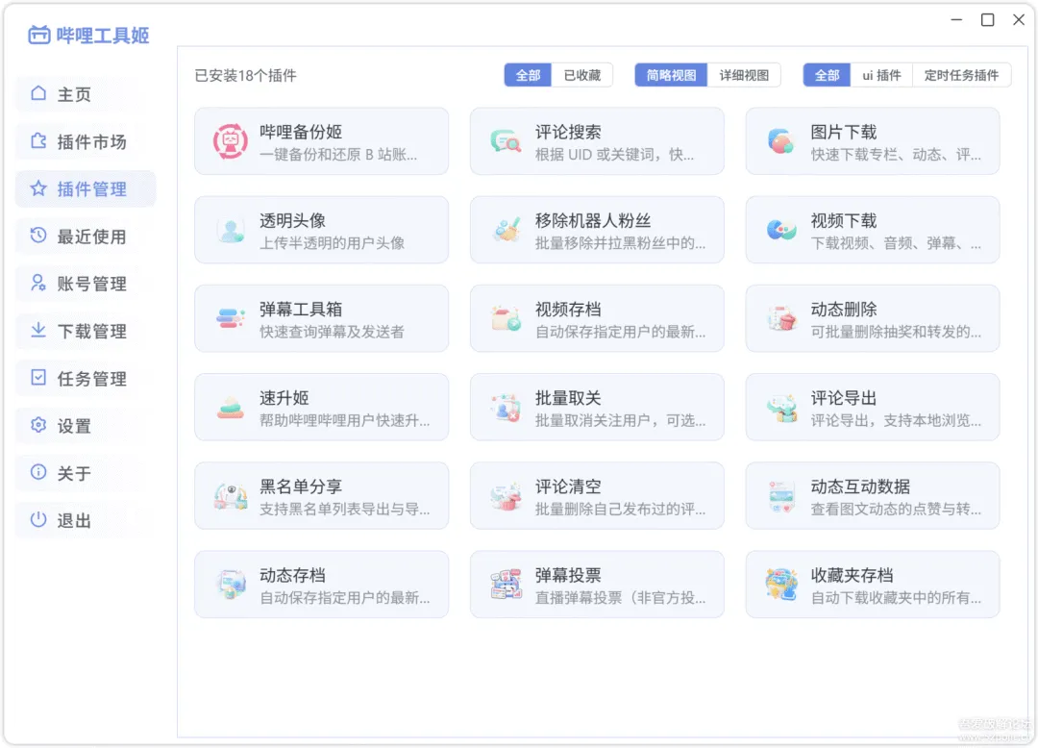Click the 最近使用 clock icon in the sidebar
The height and width of the screenshot is (748, 1038).
[x=38, y=235]
